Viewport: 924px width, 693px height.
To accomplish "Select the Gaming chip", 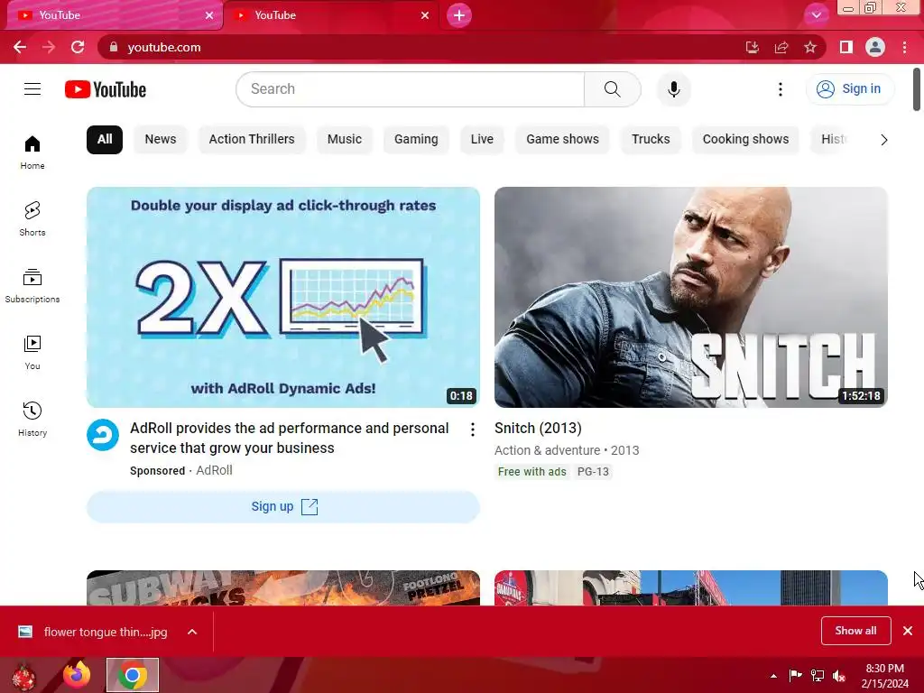I will [x=416, y=140].
